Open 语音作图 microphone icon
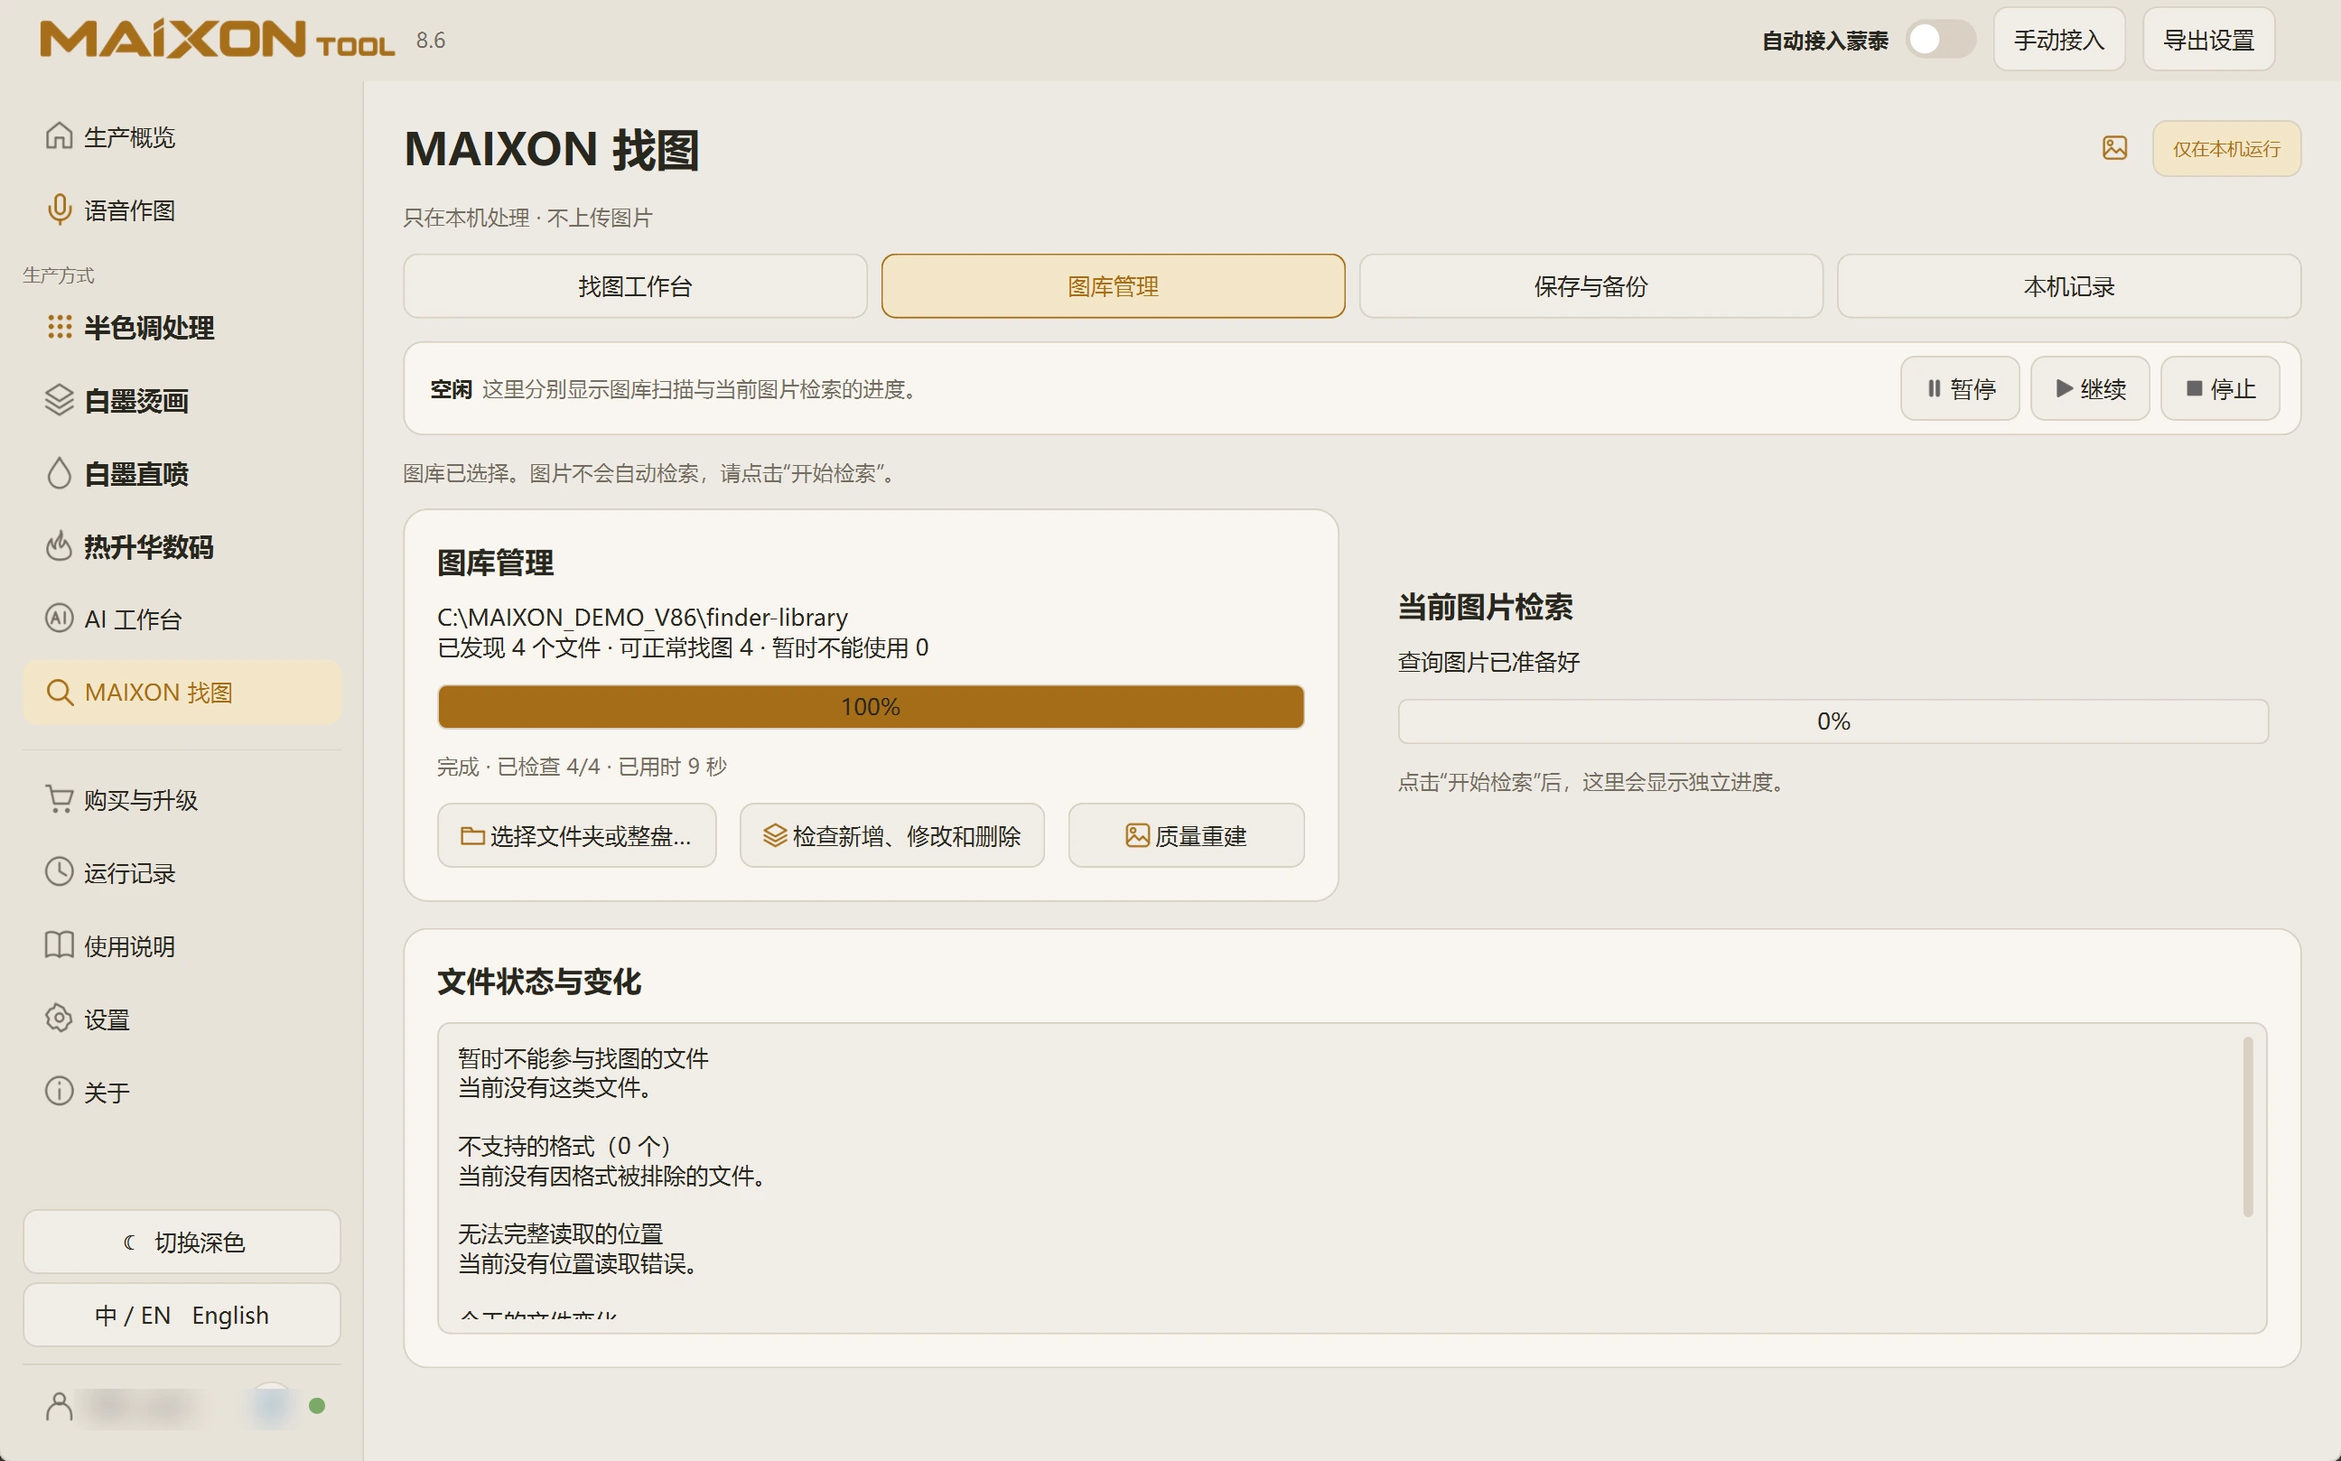2341x1461 pixels. click(x=59, y=209)
